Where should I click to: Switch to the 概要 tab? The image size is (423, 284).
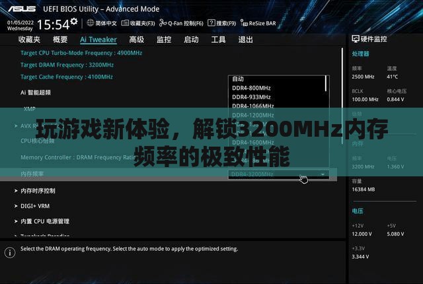(x=60, y=40)
